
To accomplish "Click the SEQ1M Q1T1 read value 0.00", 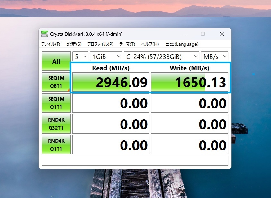I will (x=111, y=103).
